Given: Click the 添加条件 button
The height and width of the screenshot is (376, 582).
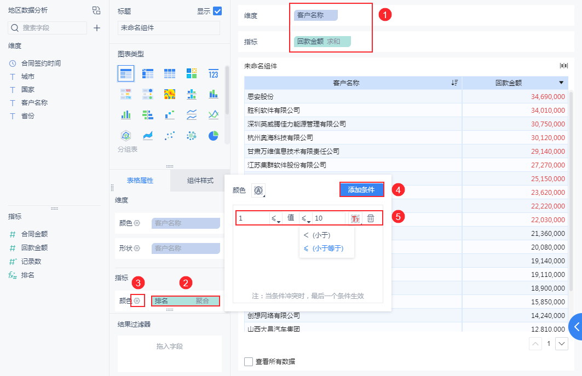Looking at the screenshot, I should [x=361, y=190].
